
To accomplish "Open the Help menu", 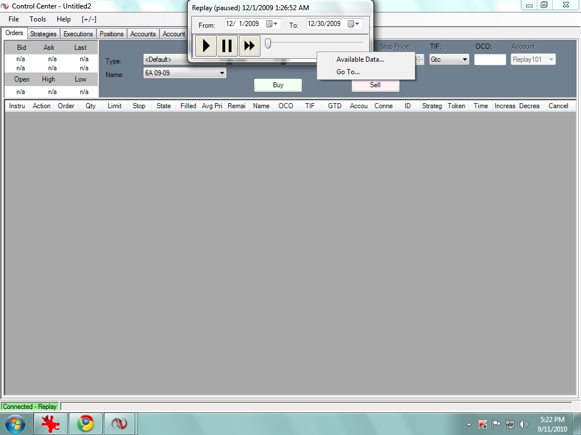I will pyautogui.click(x=64, y=19).
